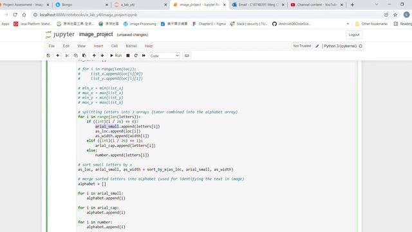
Task: Open the Kernel menu
Action: [131, 46]
